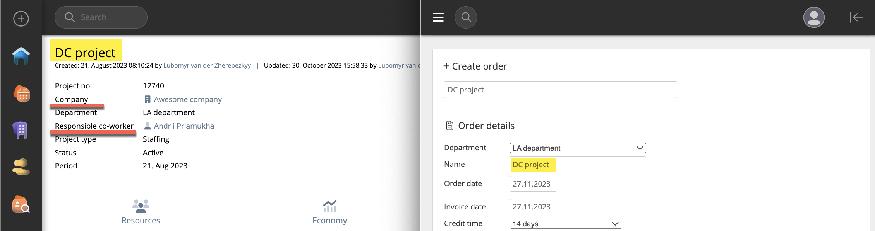Open the hamburger menu
The image size is (875, 231).
[438, 17]
